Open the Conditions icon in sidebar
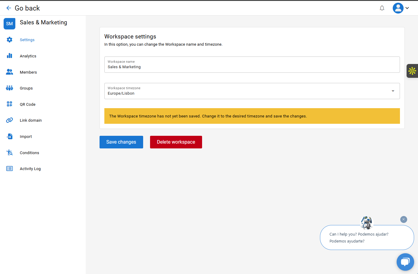Image resolution: width=418 pixels, height=274 pixels. [10, 153]
